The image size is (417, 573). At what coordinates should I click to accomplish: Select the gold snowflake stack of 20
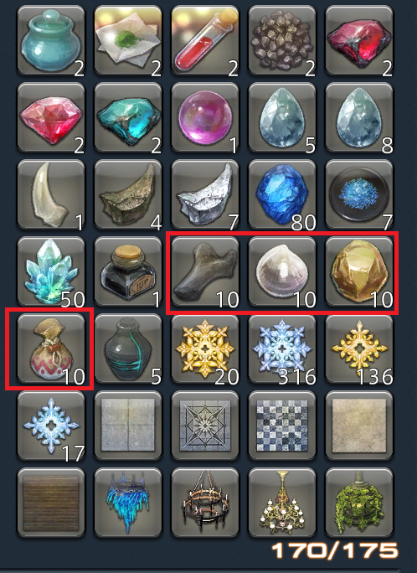coord(205,348)
